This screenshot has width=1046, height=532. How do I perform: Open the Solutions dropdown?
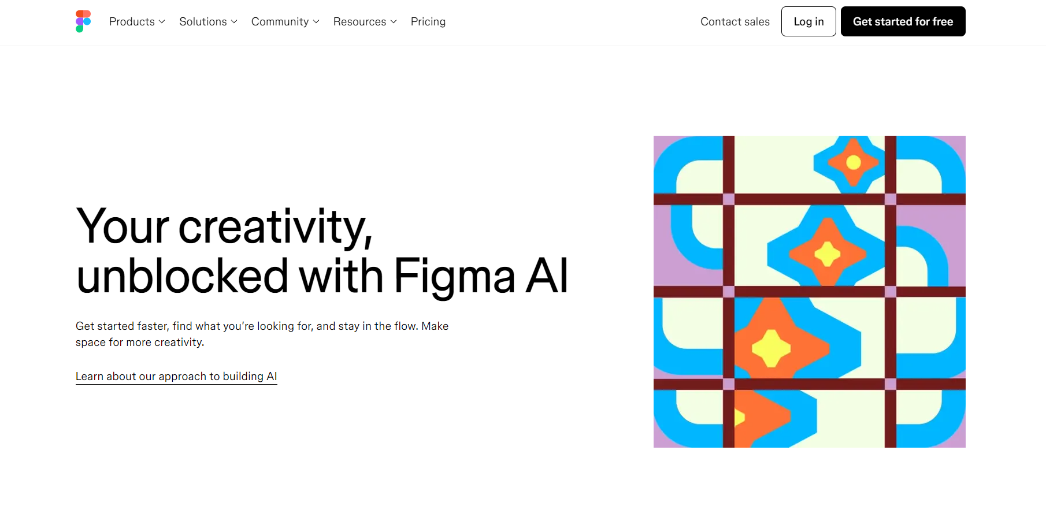pos(203,21)
